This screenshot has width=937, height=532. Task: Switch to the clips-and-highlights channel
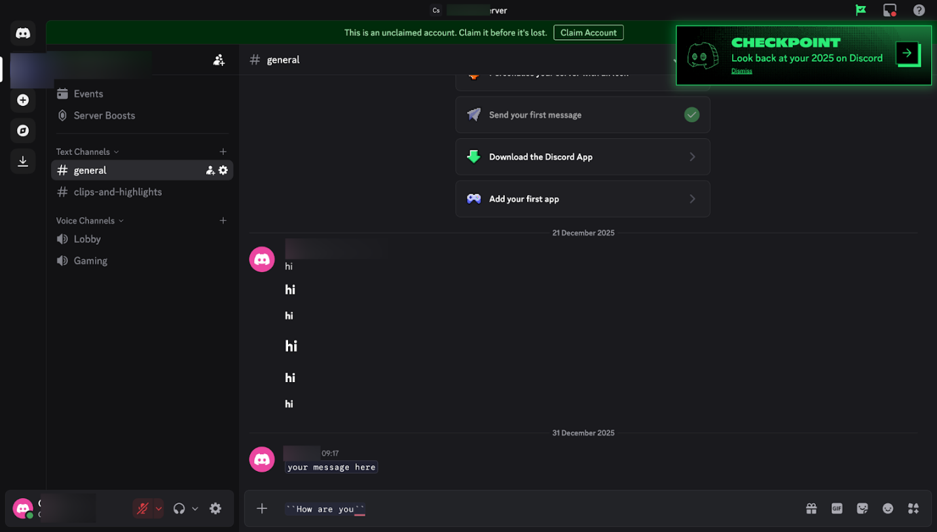pos(117,192)
